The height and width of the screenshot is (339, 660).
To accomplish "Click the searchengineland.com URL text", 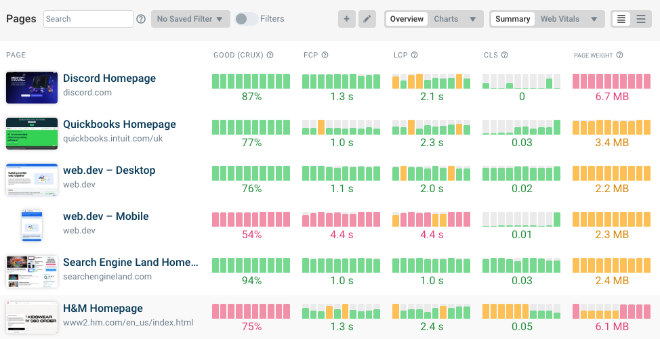I will 107,276.
